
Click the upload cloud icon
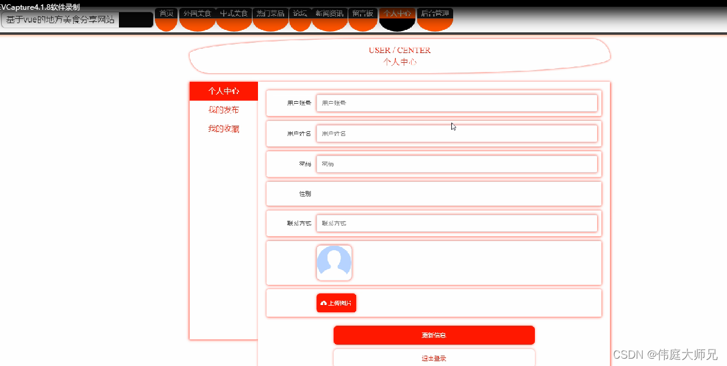(324, 303)
